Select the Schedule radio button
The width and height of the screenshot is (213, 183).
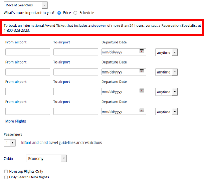click(75, 13)
